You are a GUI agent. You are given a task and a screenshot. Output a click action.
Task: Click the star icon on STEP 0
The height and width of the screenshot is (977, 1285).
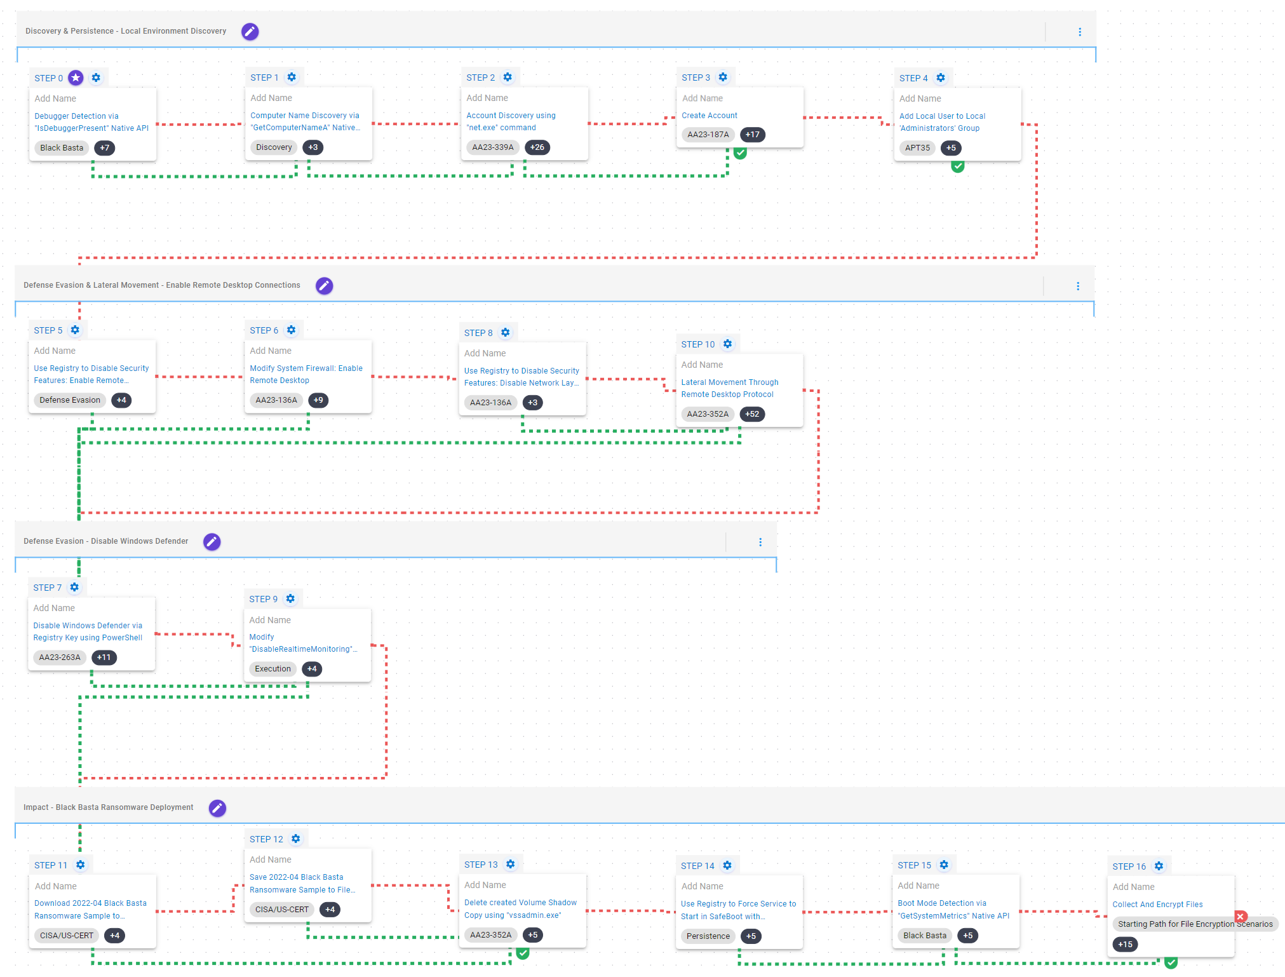coord(76,78)
